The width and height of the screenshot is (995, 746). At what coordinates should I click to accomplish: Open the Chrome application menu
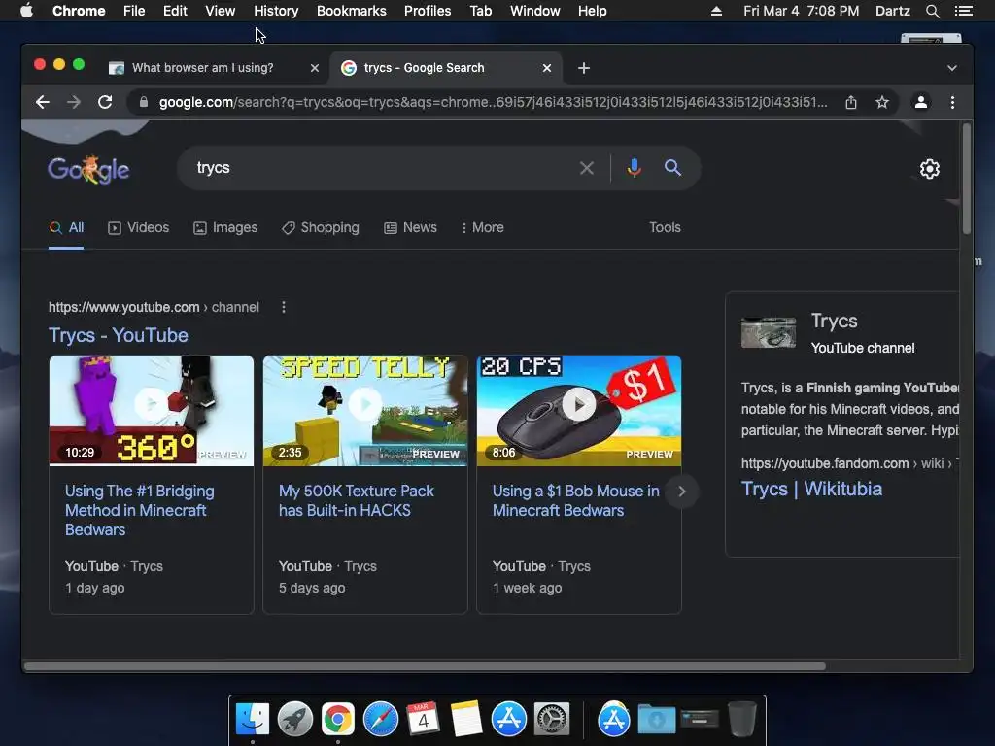pos(79,11)
